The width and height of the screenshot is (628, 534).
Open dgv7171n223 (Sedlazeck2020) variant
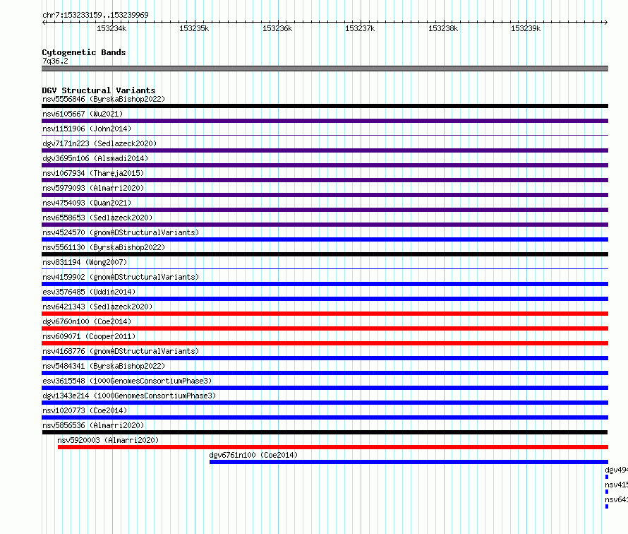point(99,143)
